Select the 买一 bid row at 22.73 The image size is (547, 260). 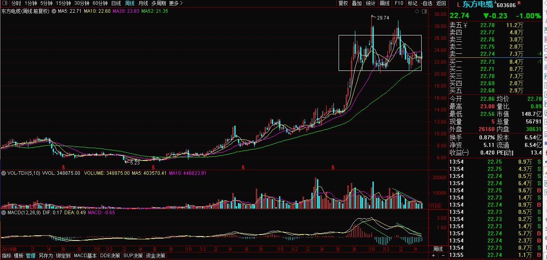point(495,61)
